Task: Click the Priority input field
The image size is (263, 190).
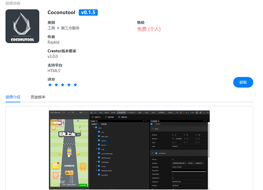Action: pos(189,159)
